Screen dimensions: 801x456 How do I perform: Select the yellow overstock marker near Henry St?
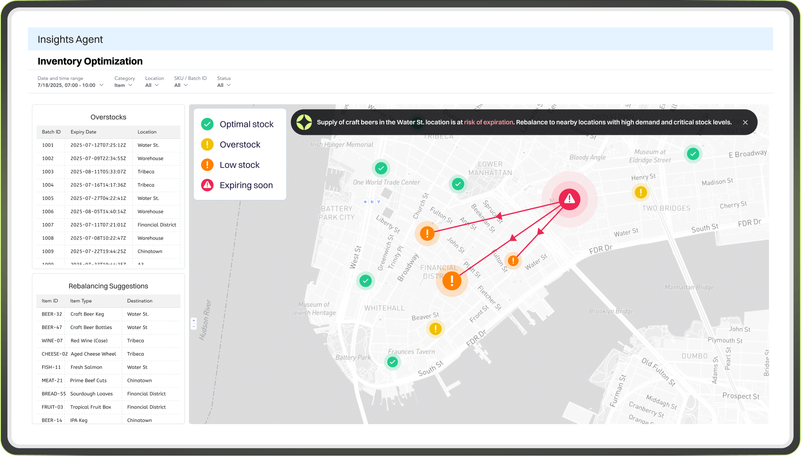click(640, 192)
